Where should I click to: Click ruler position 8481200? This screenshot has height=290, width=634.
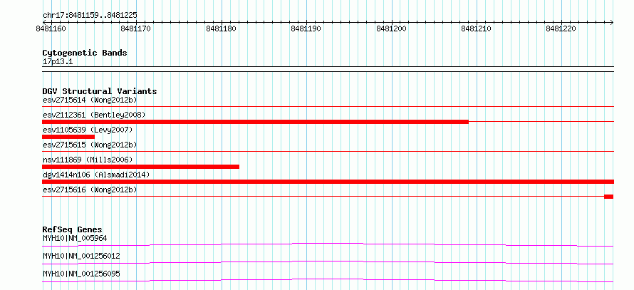pos(392,29)
